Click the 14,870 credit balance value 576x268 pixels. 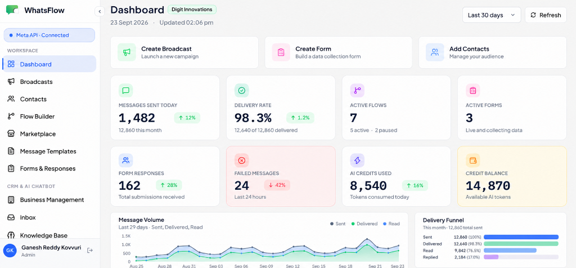[488, 185]
